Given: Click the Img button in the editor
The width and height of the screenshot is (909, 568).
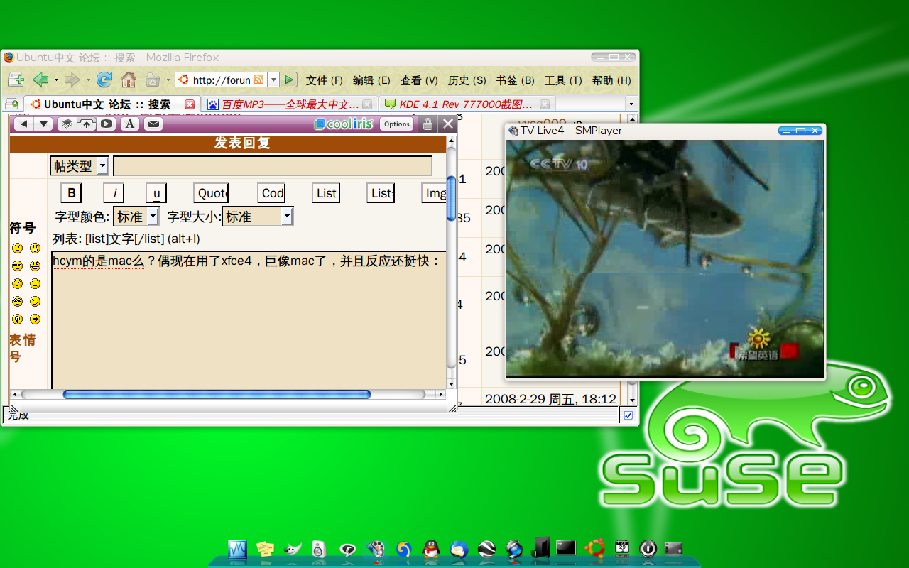Looking at the screenshot, I should (x=434, y=193).
